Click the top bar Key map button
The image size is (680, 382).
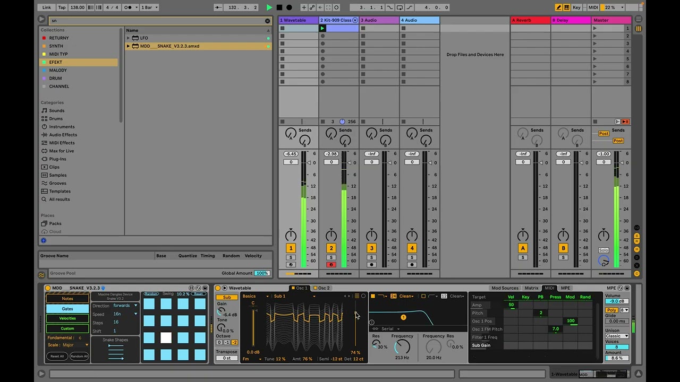pos(577,7)
